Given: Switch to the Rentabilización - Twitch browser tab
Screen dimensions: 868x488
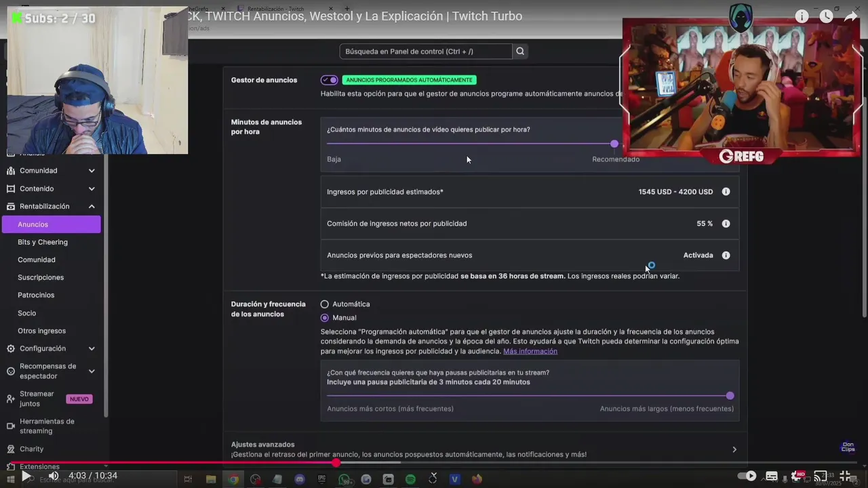Looking at the screenshot, I should [x=283, y=8].
